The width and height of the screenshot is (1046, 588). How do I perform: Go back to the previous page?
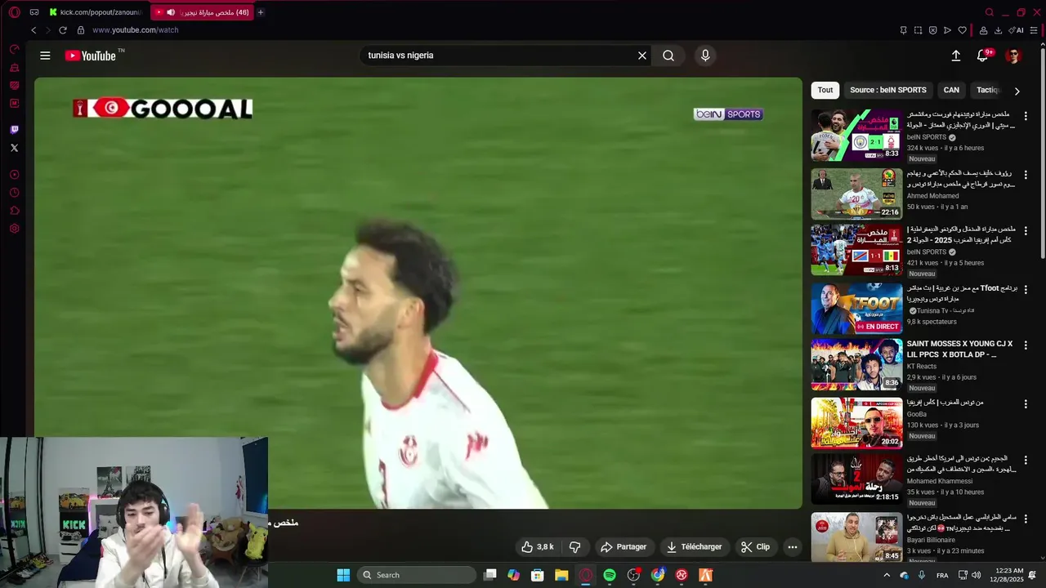tap(34, 30)
